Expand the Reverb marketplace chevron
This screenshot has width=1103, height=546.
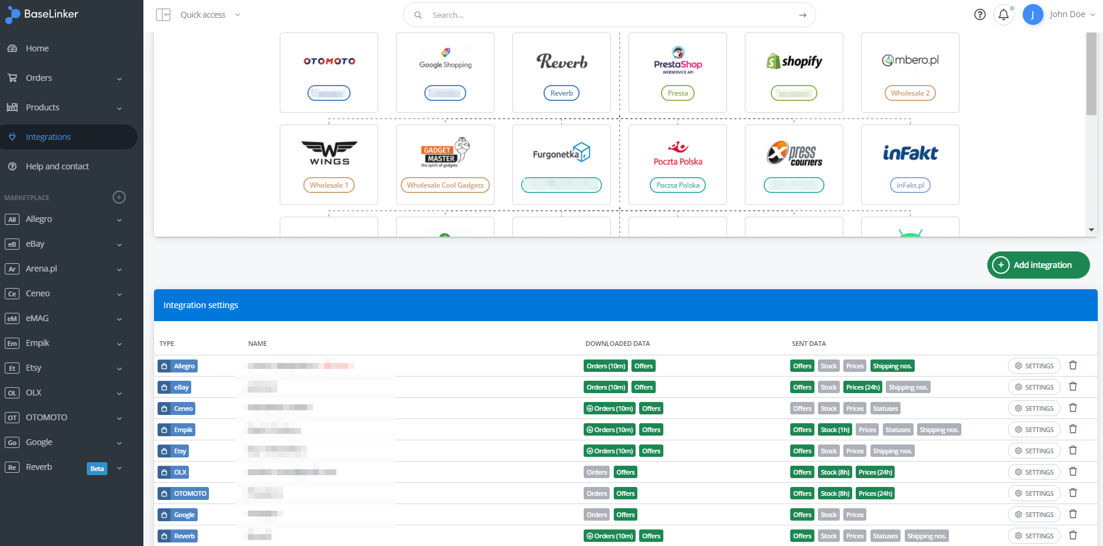pyautogui.click(x=119, y=468)
